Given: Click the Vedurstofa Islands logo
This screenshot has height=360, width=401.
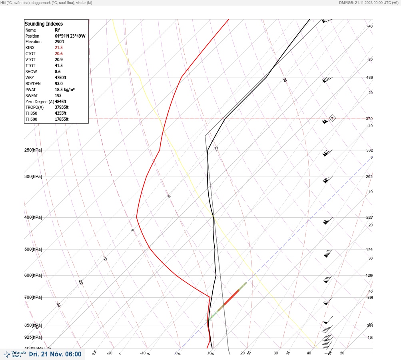Looking at the screenshot, I should tap(14, 354).
